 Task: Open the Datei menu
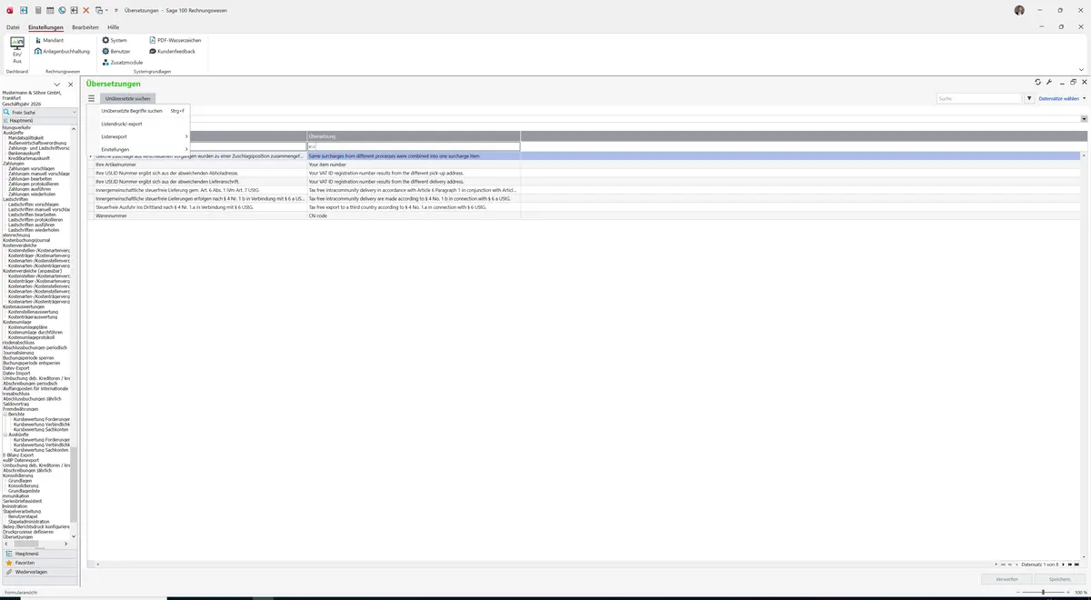pos(13,27)
